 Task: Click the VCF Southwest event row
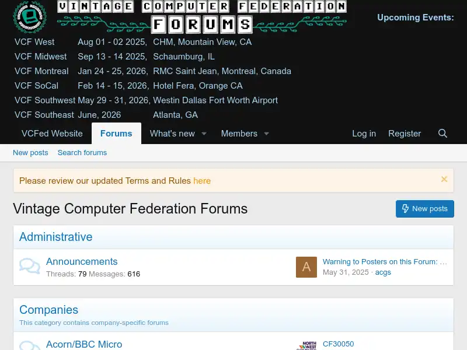[x=147, y=100]
